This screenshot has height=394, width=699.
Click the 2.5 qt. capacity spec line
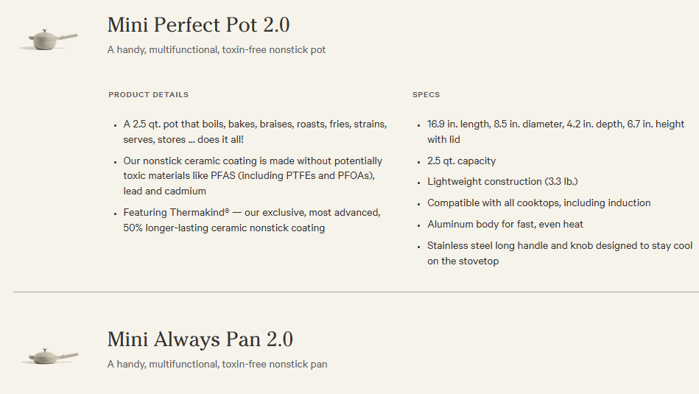[x=461, y=161]
